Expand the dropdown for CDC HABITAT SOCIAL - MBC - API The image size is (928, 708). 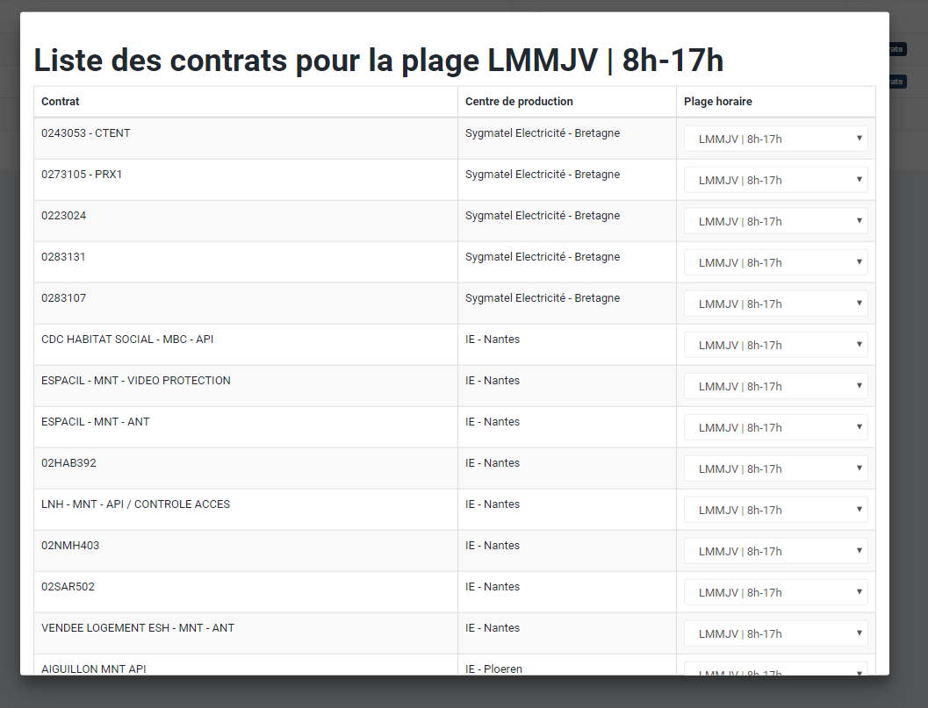pyautogui.click(x=775, y=345)
